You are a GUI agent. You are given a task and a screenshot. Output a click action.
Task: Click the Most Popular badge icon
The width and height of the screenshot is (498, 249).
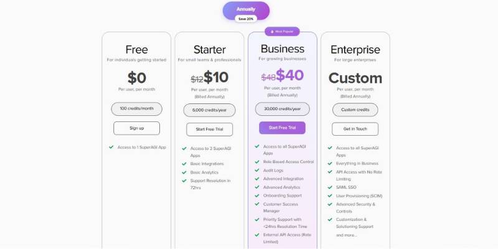272,31
